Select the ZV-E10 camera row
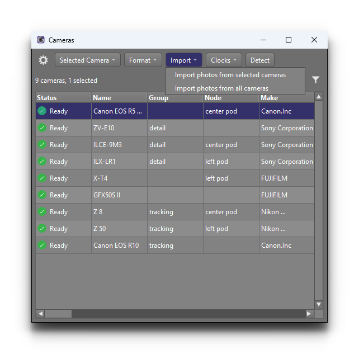 pos(175,128)
